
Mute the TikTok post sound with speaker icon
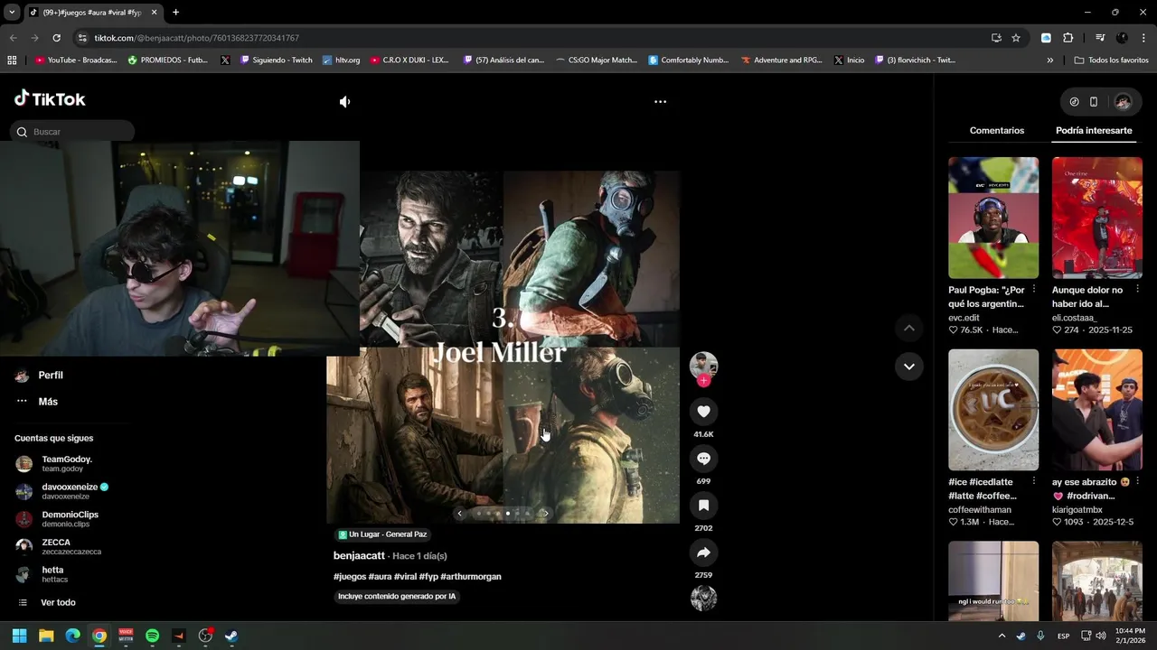344,102
